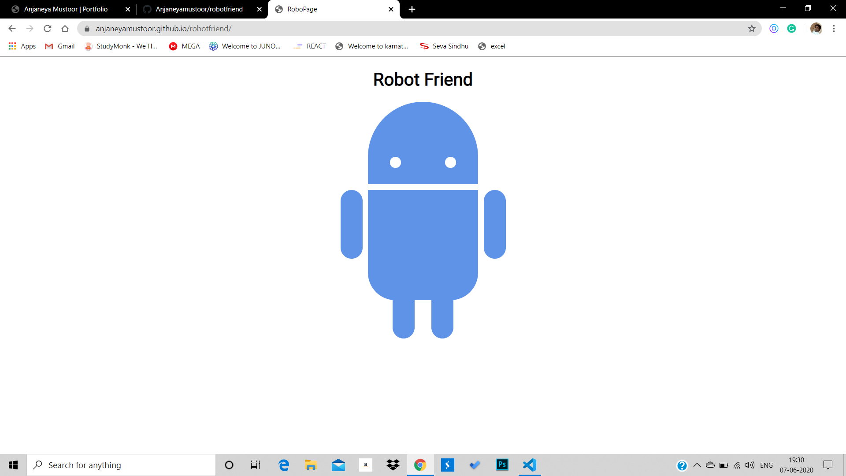This screenshot has height=476, width=846.
Task: Open Task View on the taskbar
Action: 256,465
